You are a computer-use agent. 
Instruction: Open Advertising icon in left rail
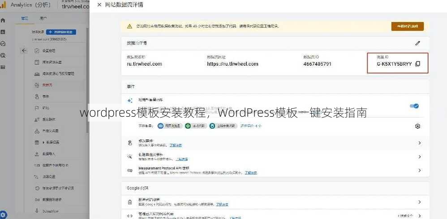[x=3, y=55]
